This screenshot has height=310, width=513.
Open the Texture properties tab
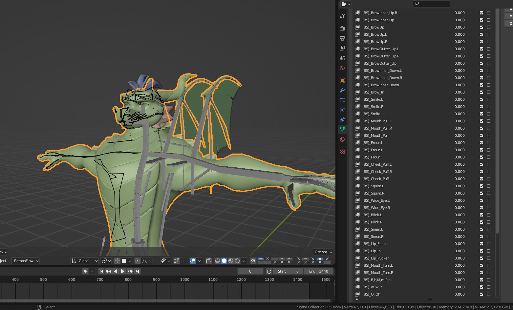click(x=342, y=152)
